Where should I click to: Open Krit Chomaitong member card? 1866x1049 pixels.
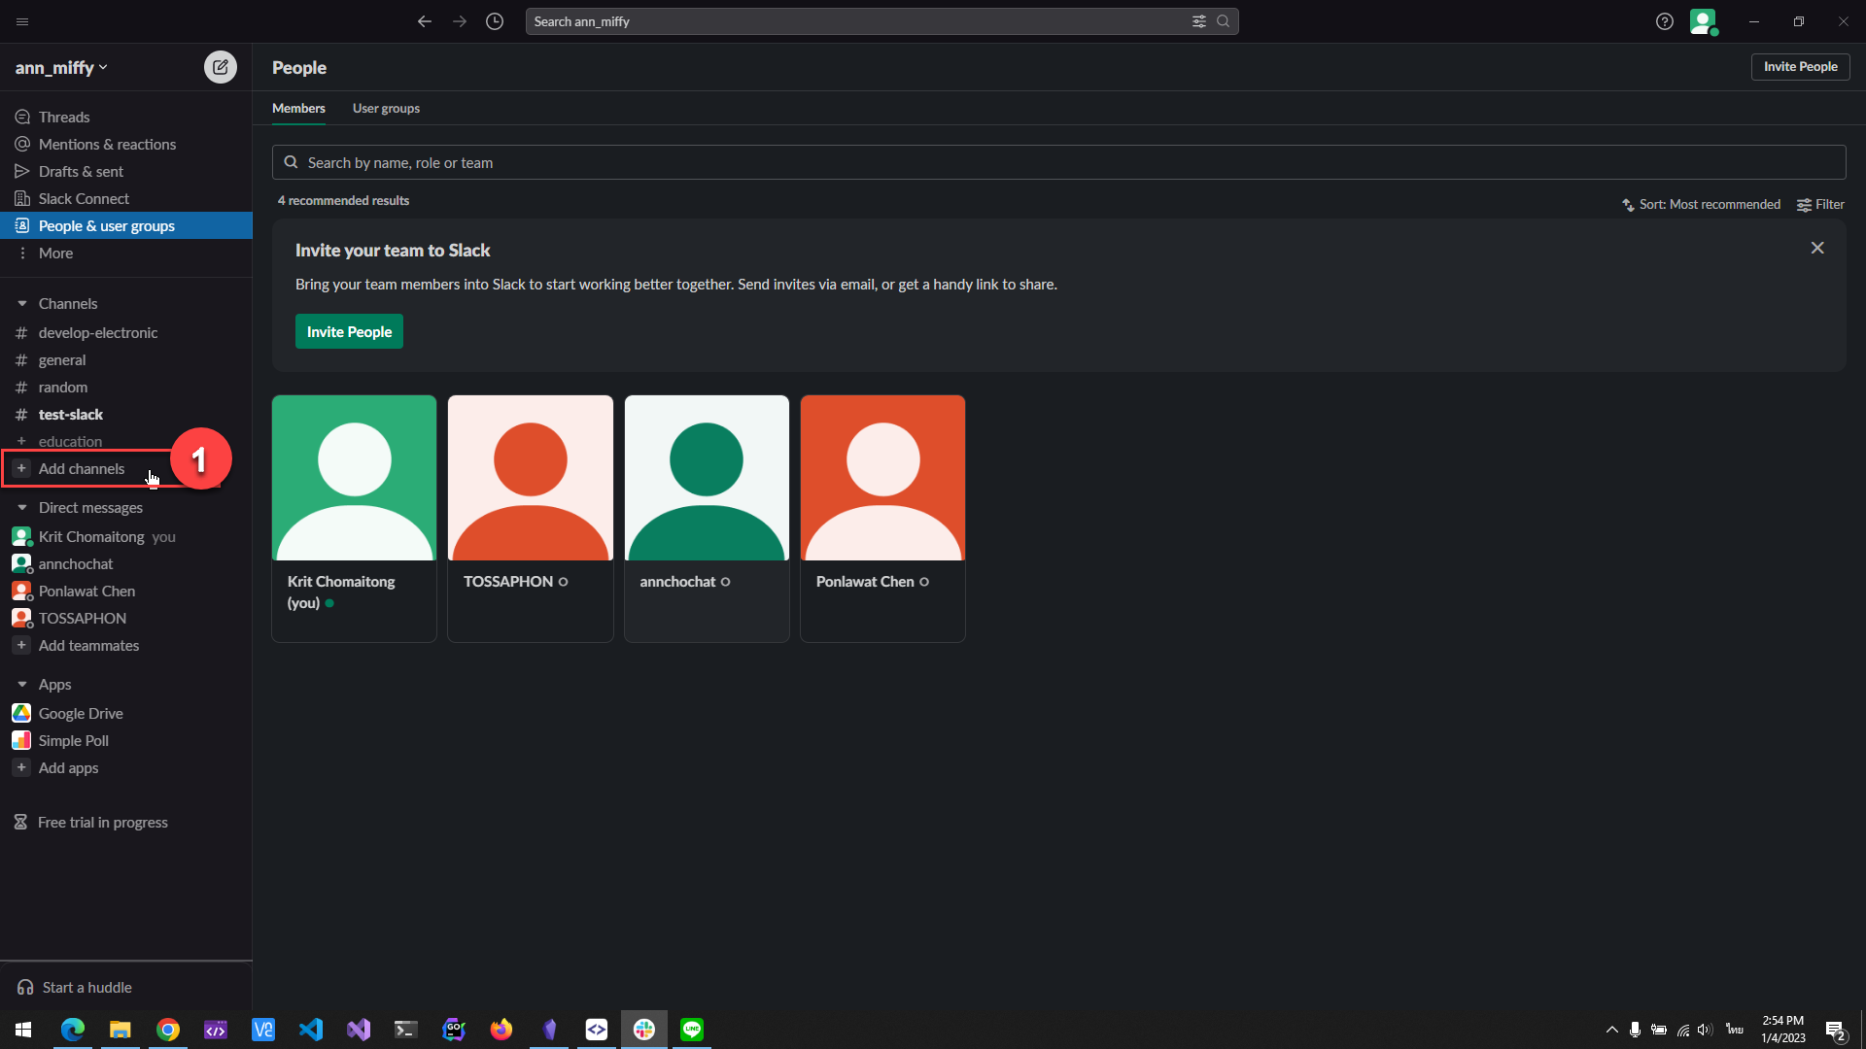pos(355,518)
